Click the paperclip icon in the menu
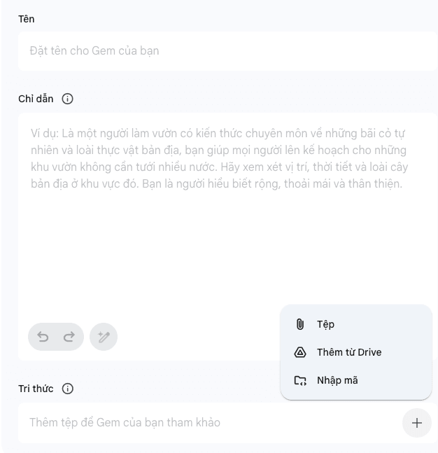The image size is (438, 453). [300, 324]
